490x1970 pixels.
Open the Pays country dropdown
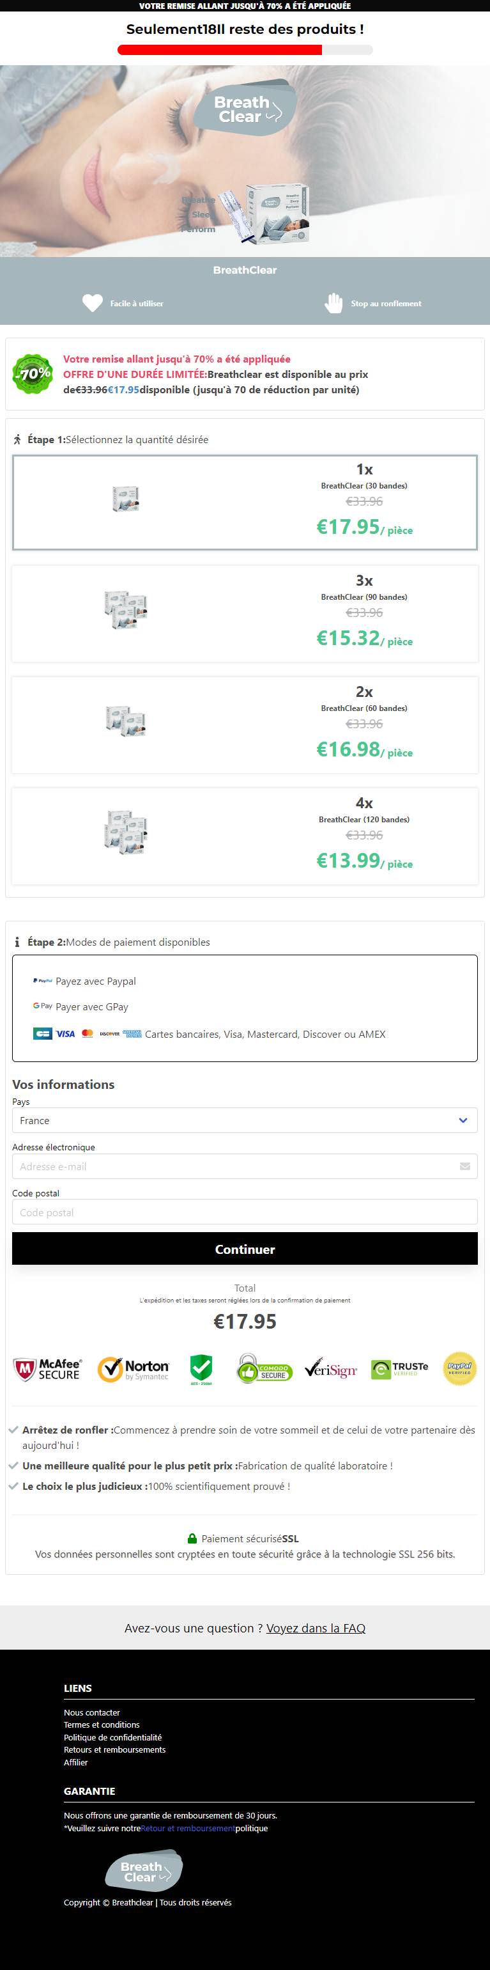(x=245, y=1120)
